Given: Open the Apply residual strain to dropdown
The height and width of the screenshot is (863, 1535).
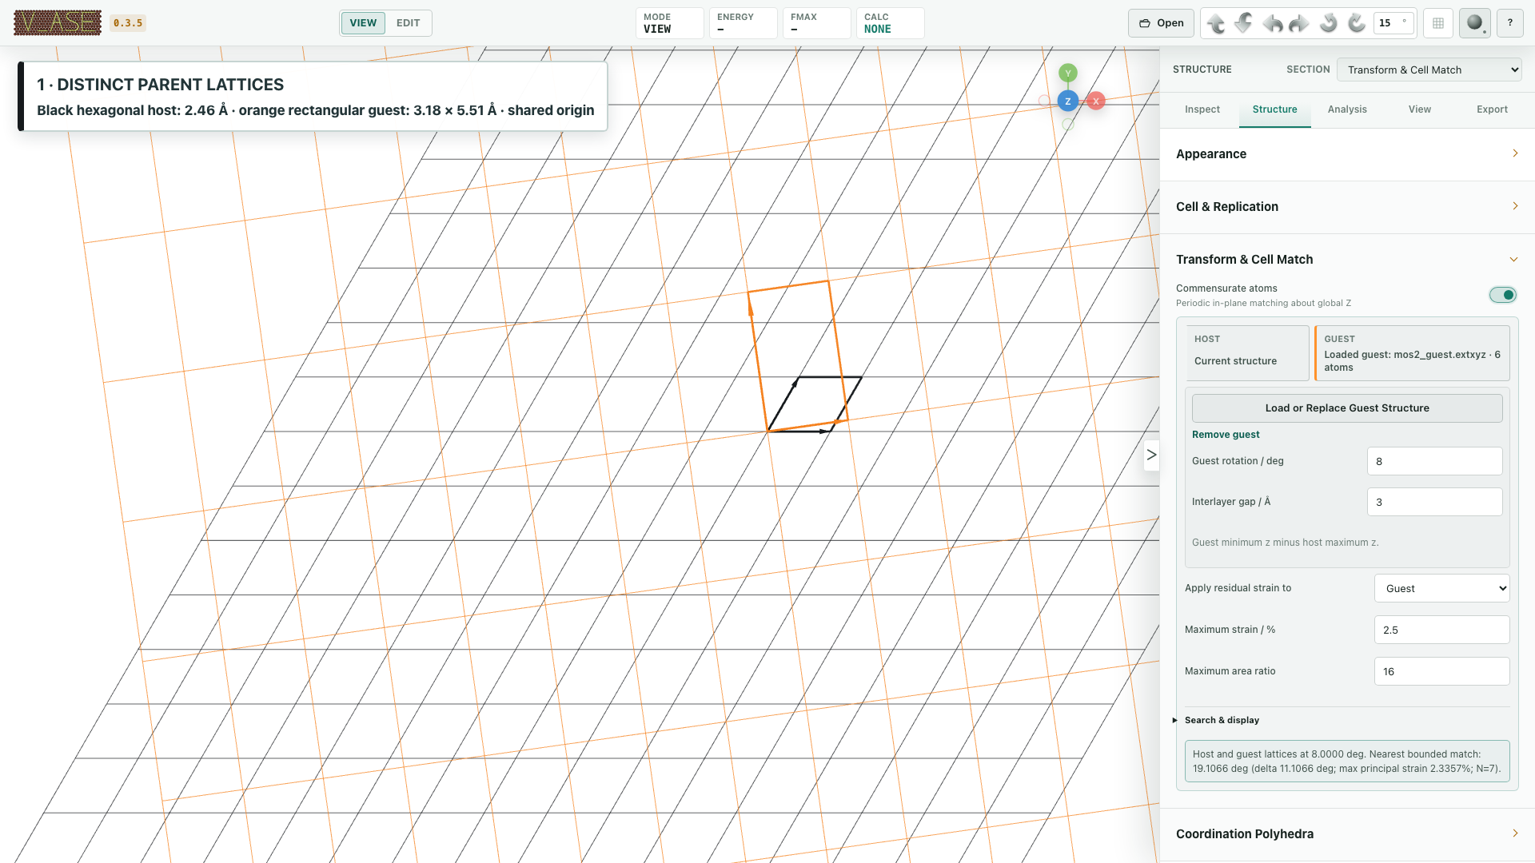Looking at the screenshot, I should point(1442,588).
